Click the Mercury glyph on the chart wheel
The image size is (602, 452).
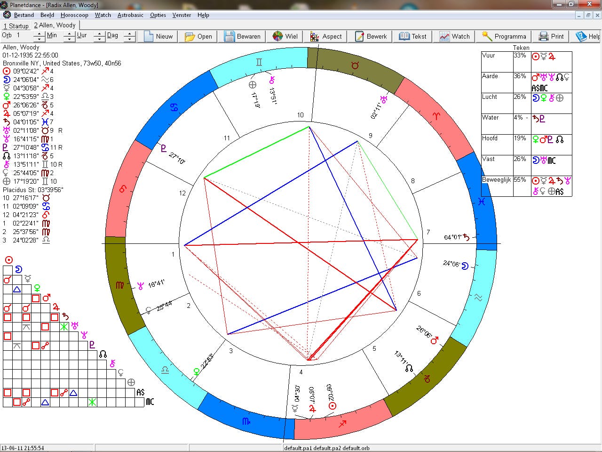[295, 409]
